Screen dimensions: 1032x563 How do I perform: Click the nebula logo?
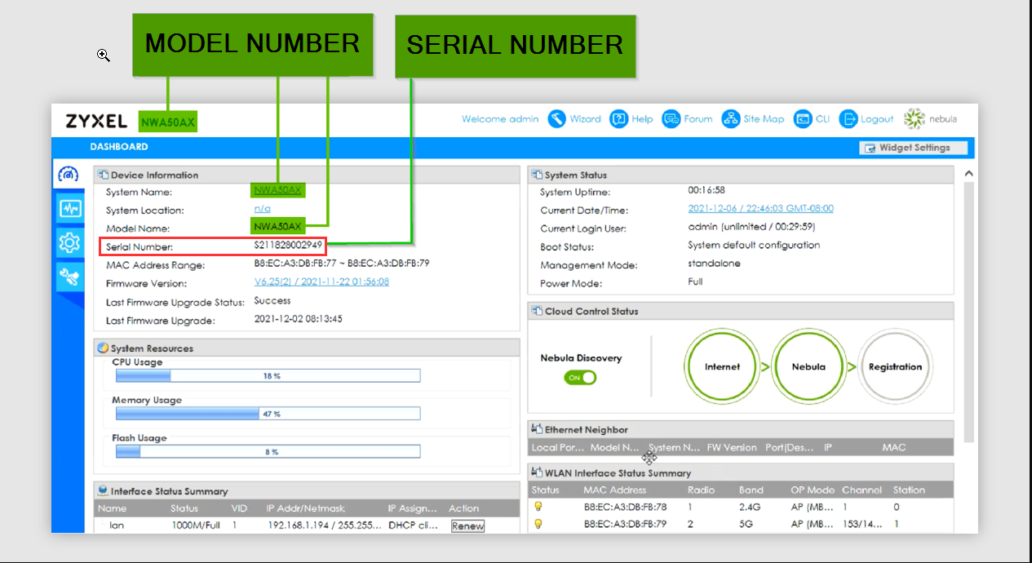click(x=931, y=119)
